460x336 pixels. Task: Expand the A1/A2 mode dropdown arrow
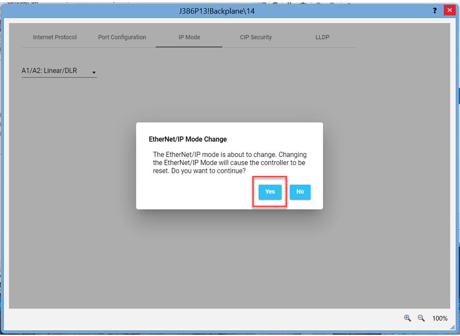point(94,72)
